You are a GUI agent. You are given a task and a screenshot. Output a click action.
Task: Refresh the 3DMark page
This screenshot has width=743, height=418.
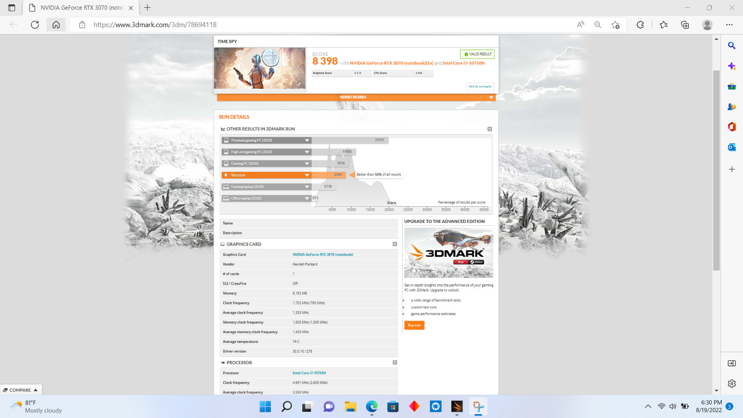coord(35,25)
